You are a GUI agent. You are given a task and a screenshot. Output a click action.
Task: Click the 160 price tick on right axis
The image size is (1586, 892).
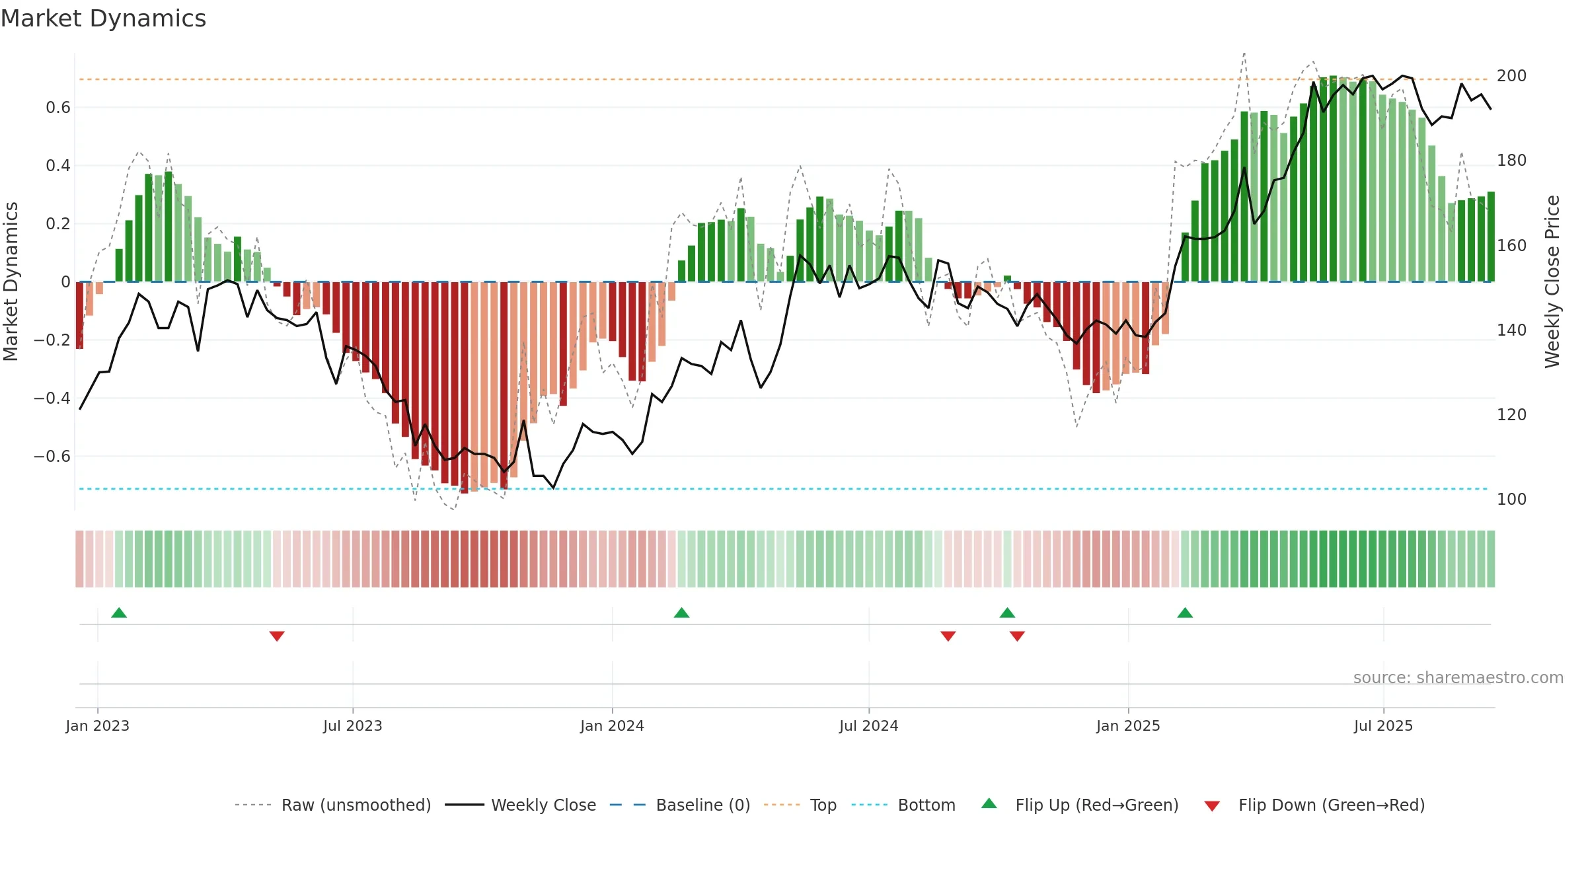(1512, 246)
